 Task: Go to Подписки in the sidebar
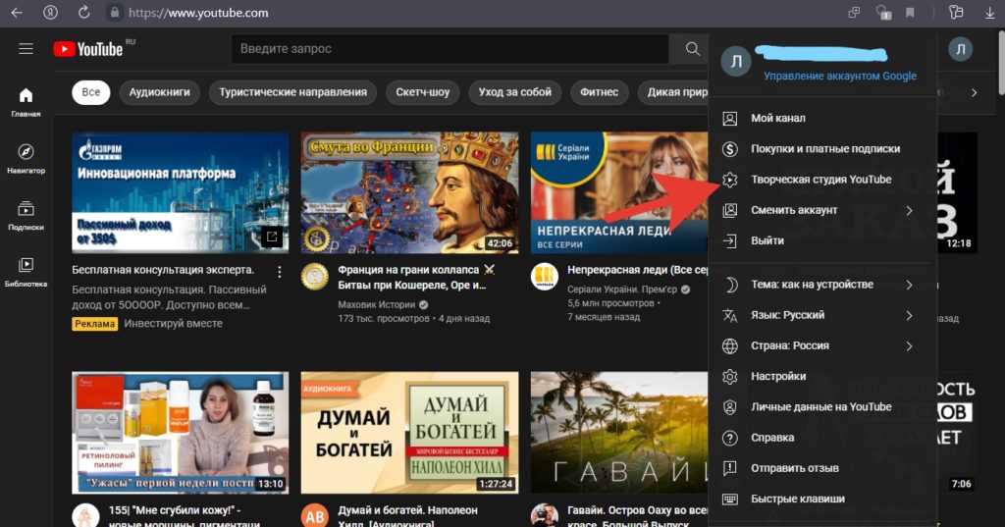26,215
